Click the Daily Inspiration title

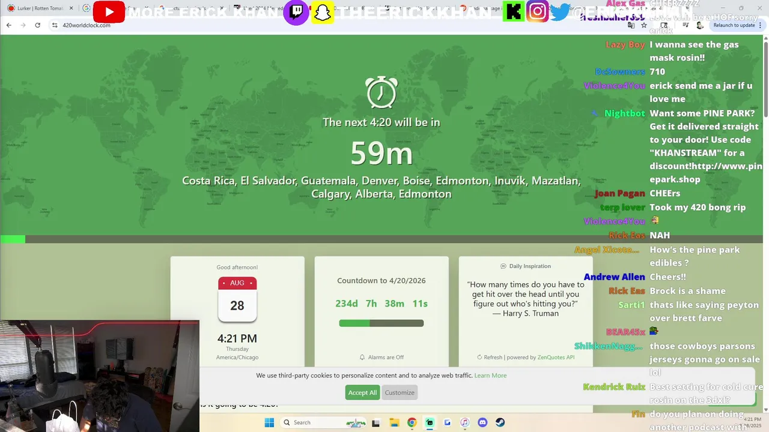530,266
